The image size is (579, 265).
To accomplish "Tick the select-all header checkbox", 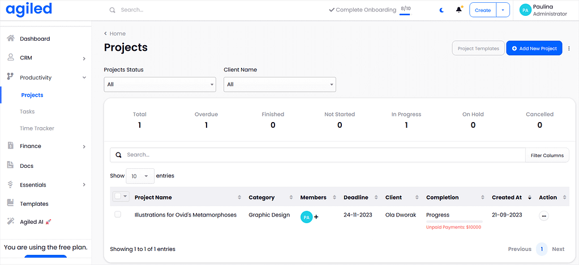I will click(118, 197).
